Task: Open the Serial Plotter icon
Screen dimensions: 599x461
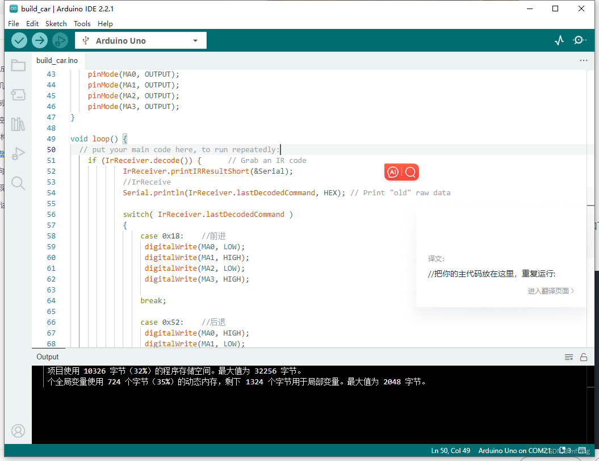Action: coord(559,40)
